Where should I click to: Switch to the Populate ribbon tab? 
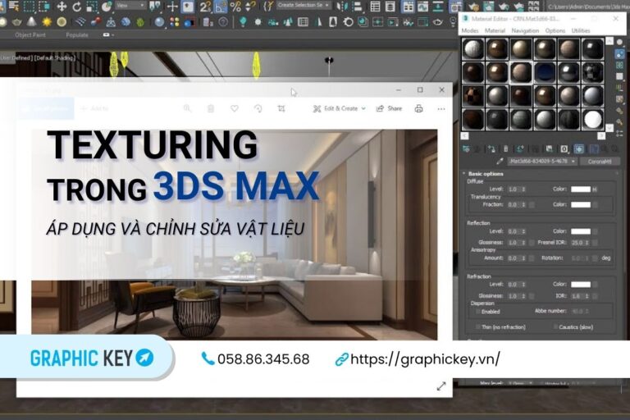coord(77,35)
